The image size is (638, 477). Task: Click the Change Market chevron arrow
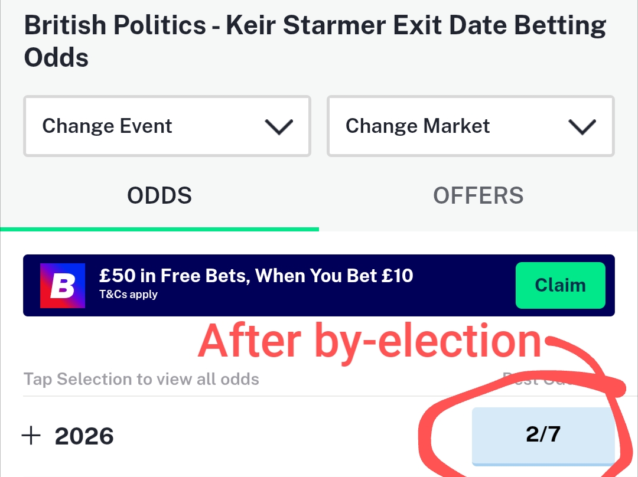(x=582, y=126)
